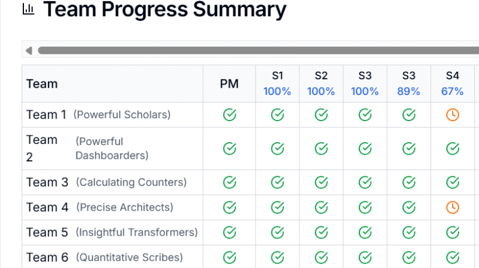The height and width of the screenshot is (268, 479).
Task: Click Team 5's green check under S4
Action: (453, 232)
